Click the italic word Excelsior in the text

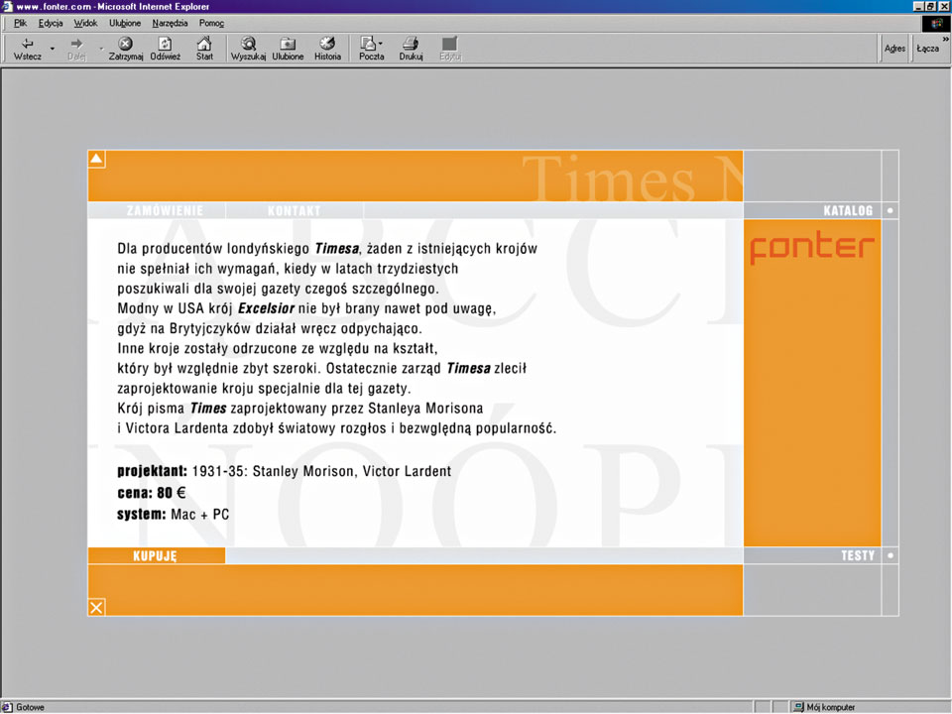point(266,308)
